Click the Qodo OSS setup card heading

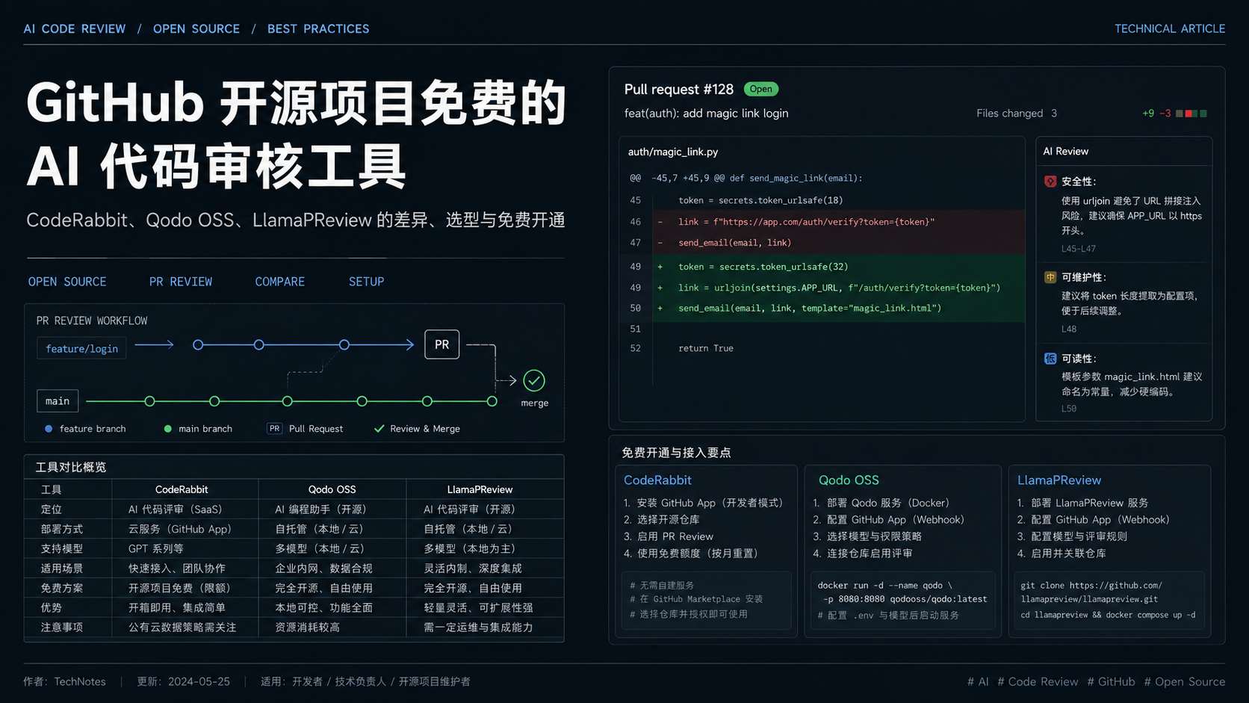(x=849, y=480)
